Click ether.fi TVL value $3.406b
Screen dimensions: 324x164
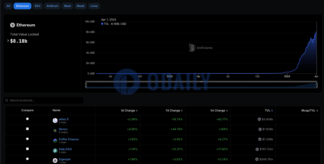(x=268, y=119)
